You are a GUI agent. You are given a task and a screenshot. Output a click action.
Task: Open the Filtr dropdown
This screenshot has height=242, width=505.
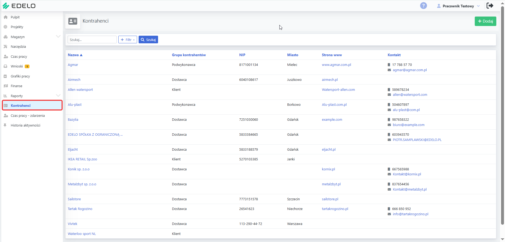tap(128, 40)
